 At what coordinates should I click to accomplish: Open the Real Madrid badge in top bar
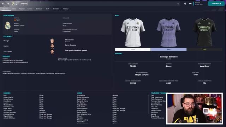pyautogui.click(x=13, y=4)
